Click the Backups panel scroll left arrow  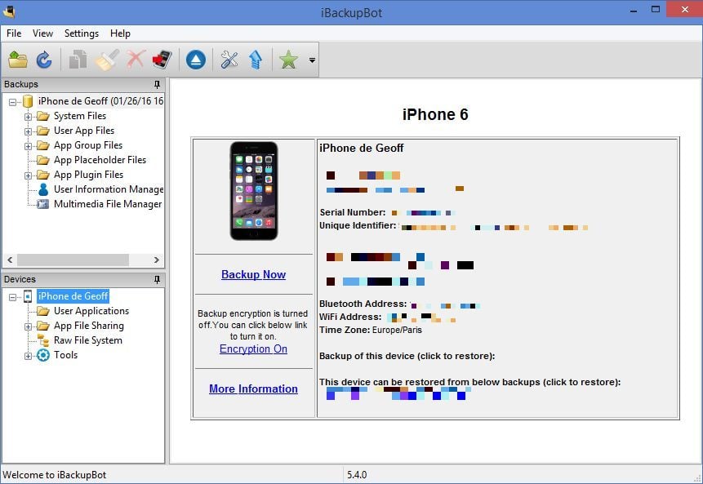(10, 260)
